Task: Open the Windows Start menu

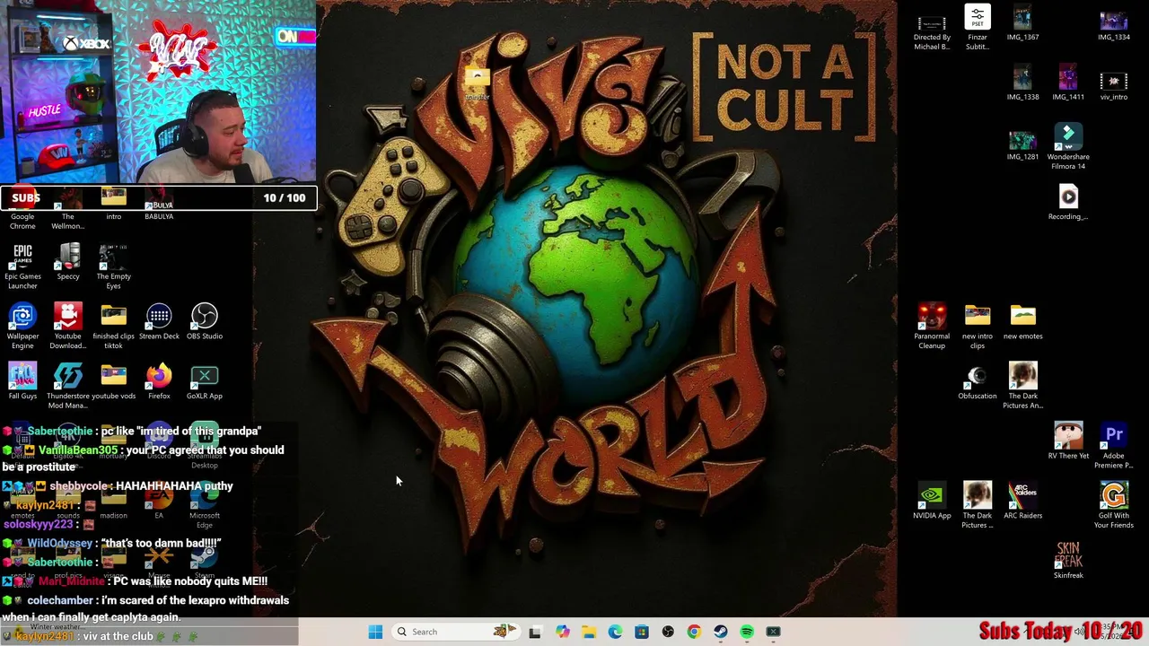Action: click(x=375, y=632)
